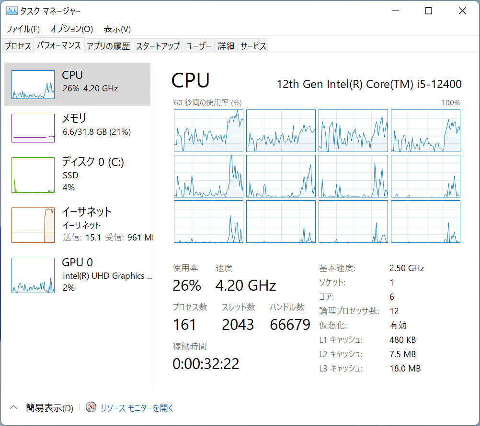Select the CPU mini graph thumbnail

point(33,85)
